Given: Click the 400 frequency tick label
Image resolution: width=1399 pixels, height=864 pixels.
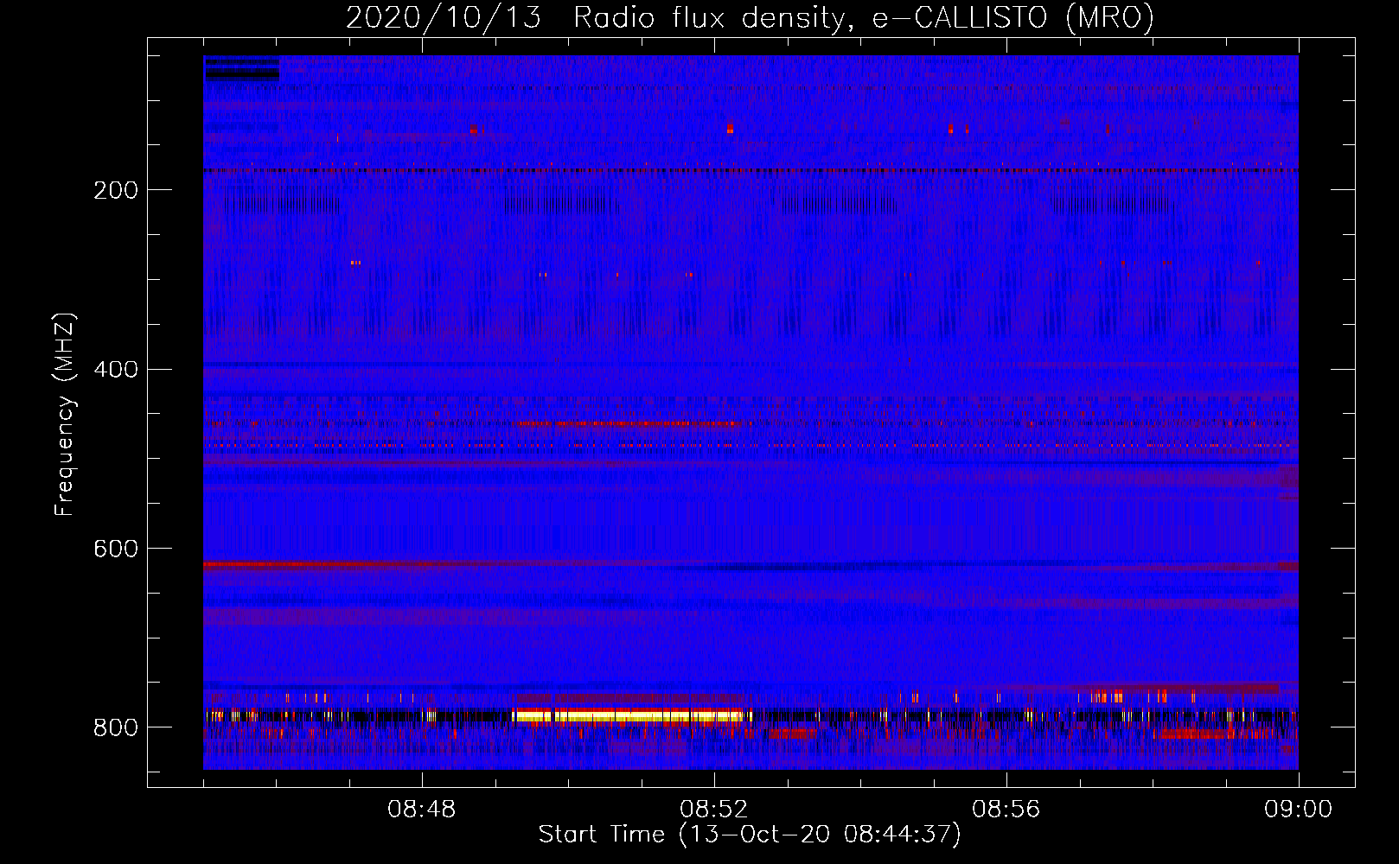Looking at the screenshot, I should tap(116, 370).
